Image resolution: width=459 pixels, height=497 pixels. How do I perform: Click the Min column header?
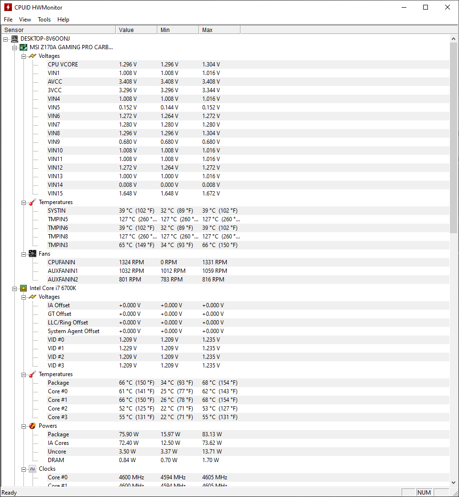[x=178, y=30]
